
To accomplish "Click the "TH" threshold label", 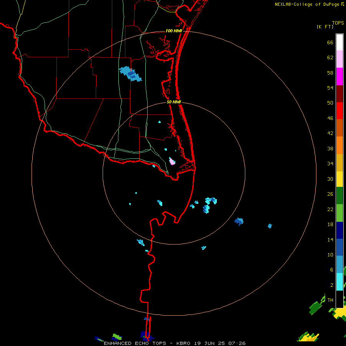I will 330,300.
